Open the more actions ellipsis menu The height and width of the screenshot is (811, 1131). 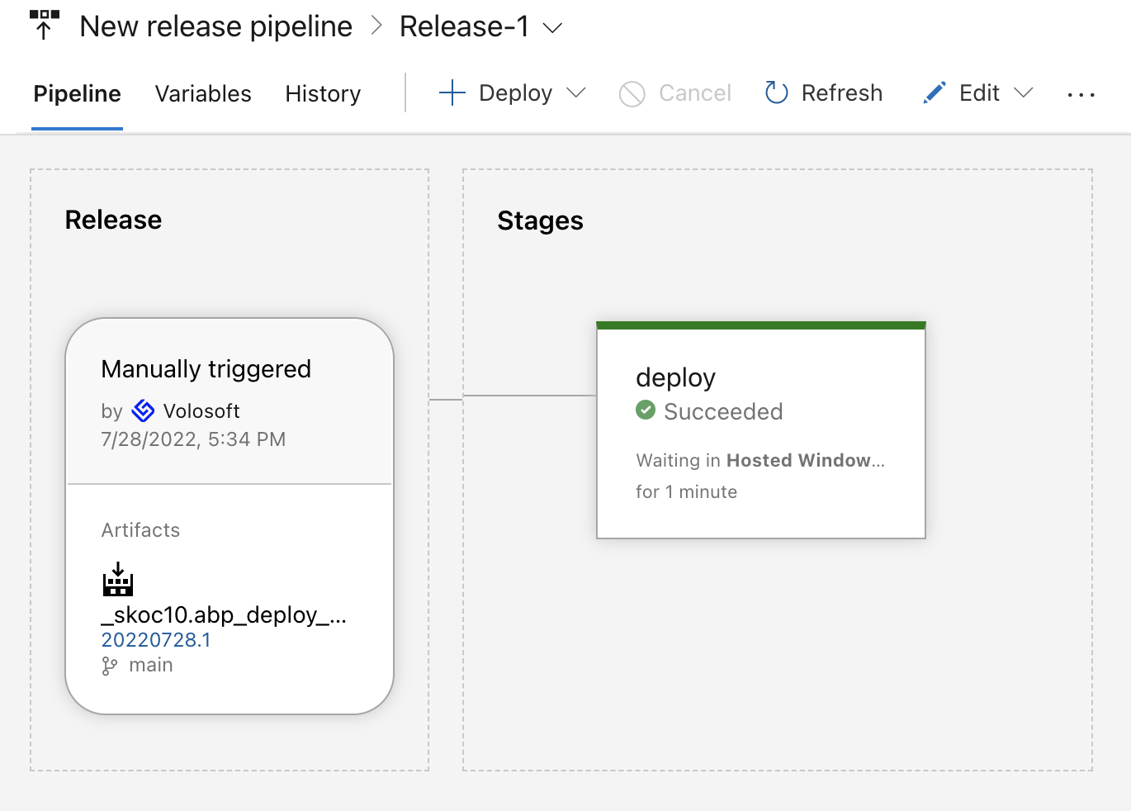coord(1080,93)
